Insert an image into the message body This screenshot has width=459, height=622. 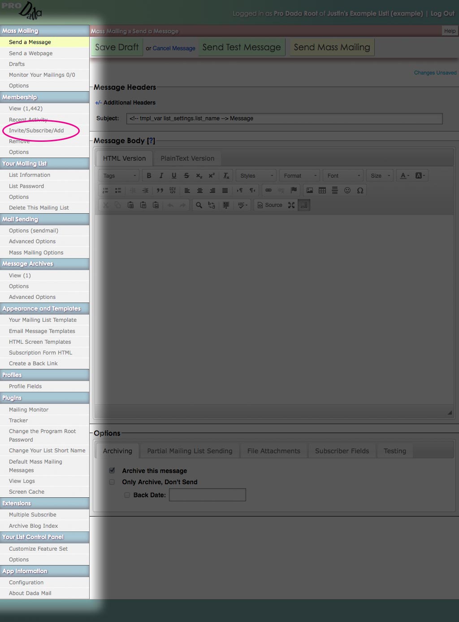tap(310, 190)
